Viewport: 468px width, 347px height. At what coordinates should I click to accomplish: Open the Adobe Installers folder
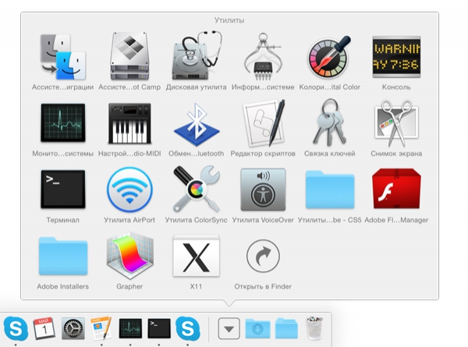[63, 256]
